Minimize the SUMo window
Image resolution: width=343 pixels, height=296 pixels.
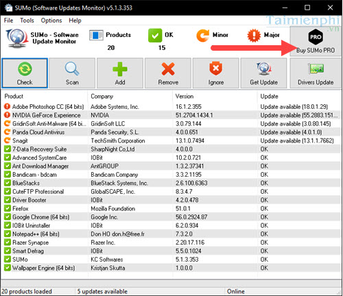285,8
